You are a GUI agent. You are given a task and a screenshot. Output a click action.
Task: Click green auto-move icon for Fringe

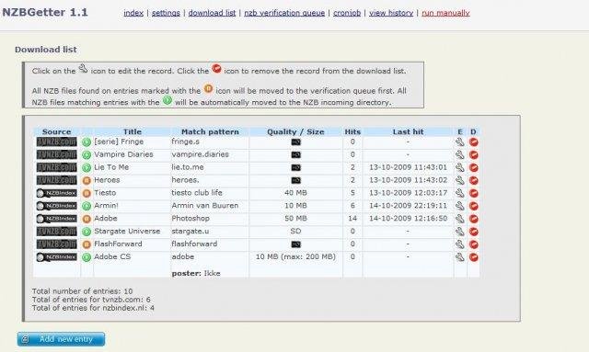click(x=87, y=142)
